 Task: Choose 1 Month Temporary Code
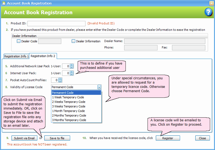[76, 111]
